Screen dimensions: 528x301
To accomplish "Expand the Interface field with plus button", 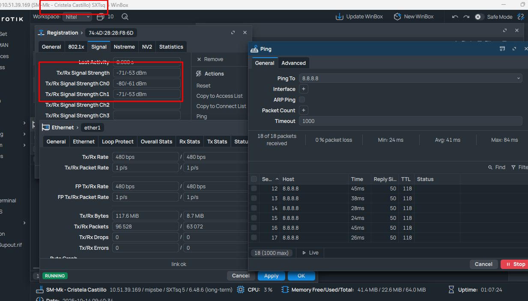I will [x=303, y=89].
